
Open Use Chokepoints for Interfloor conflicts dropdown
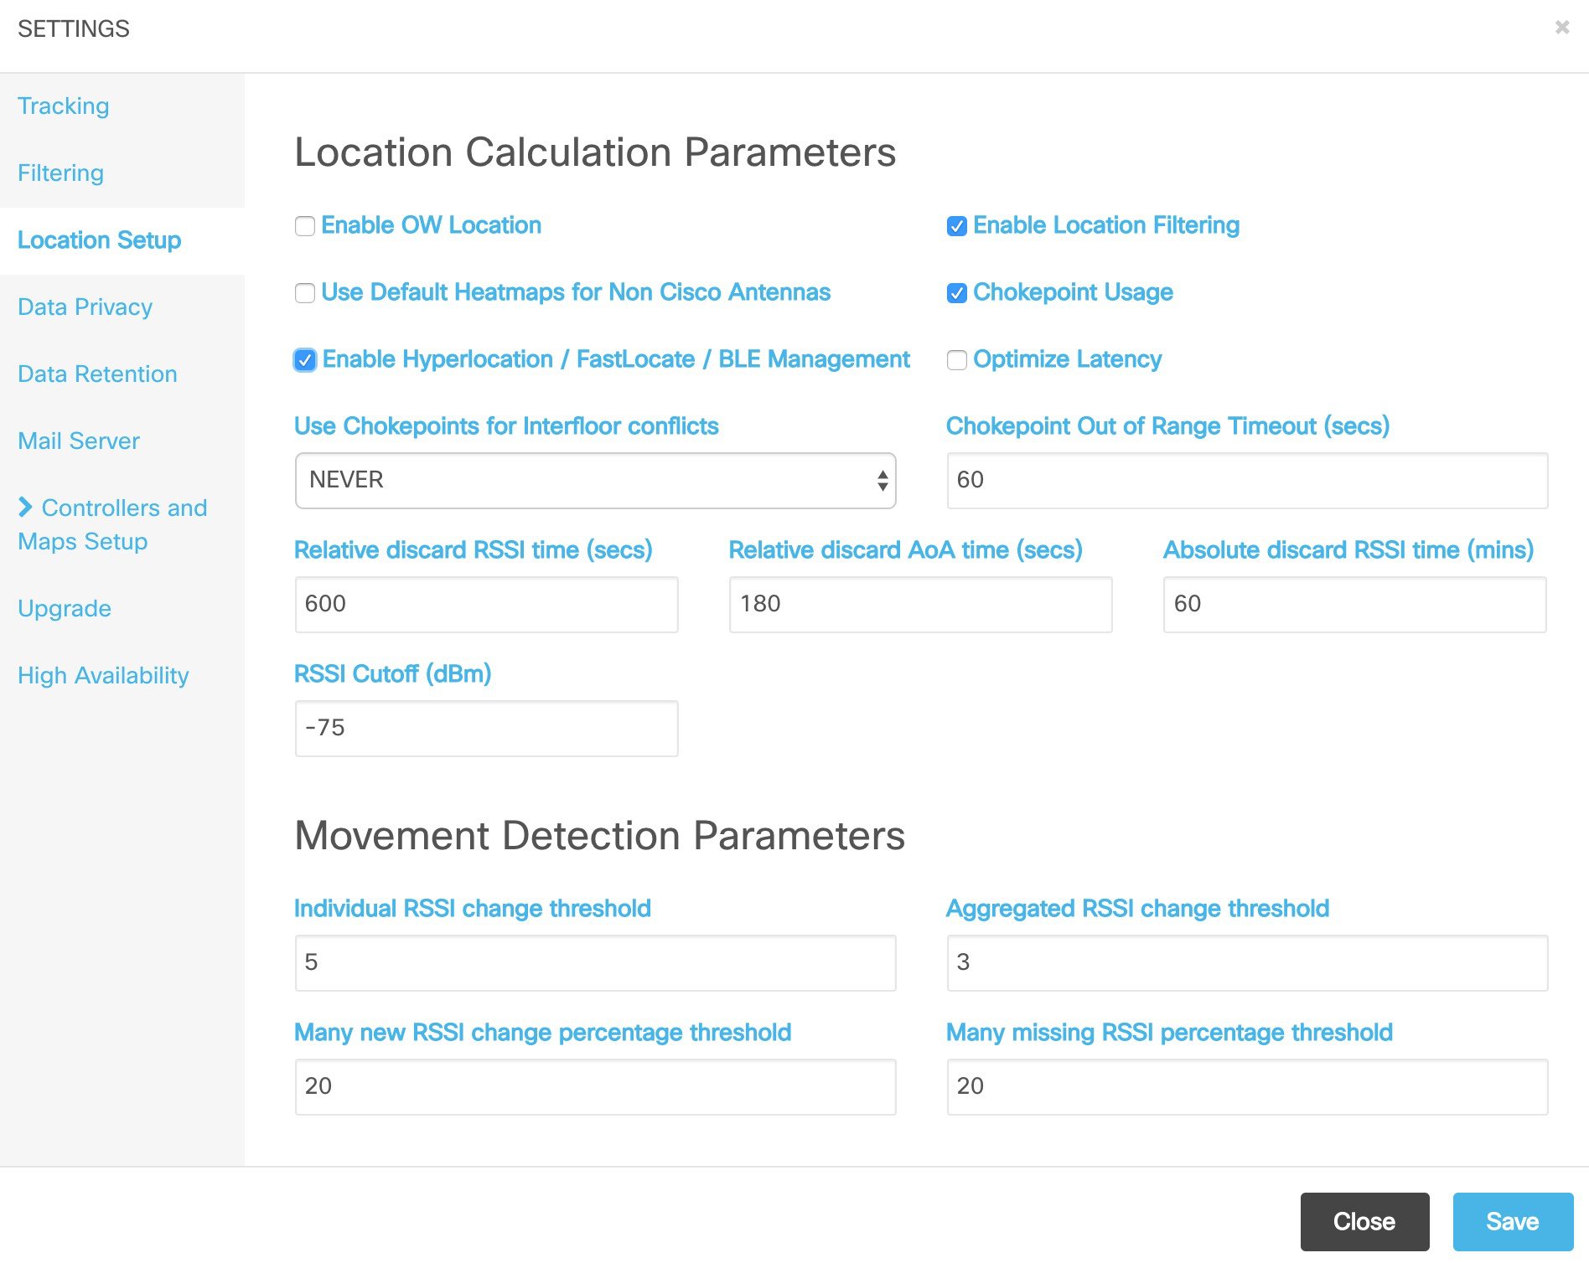(595, 481)
